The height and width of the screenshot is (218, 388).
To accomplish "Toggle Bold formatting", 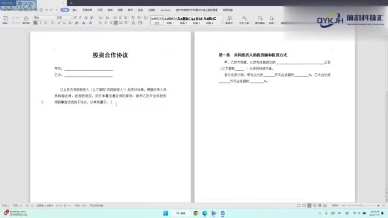I will pyautogui.click(x=35, y=23).
